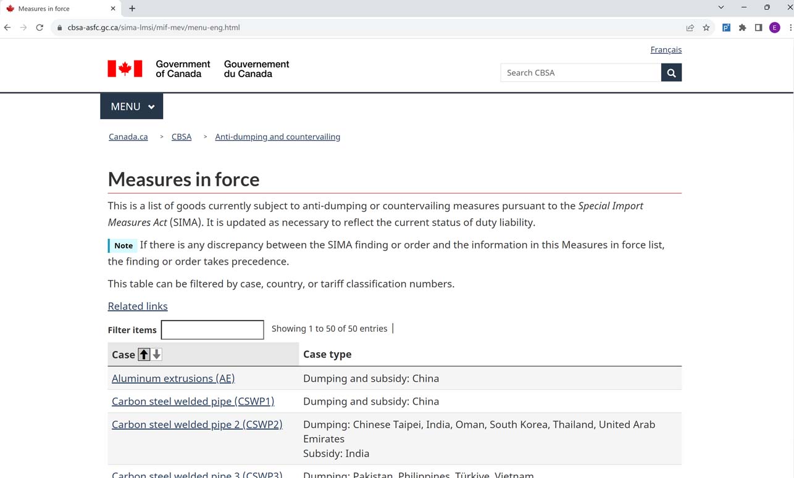Close the Measures in force tab
This screenshot has width=794, height=478.
tap(113, 9)
